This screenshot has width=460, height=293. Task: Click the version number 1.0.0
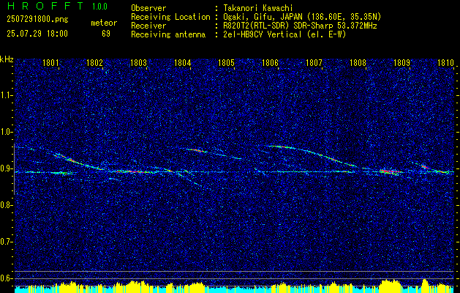click(99, 6)
